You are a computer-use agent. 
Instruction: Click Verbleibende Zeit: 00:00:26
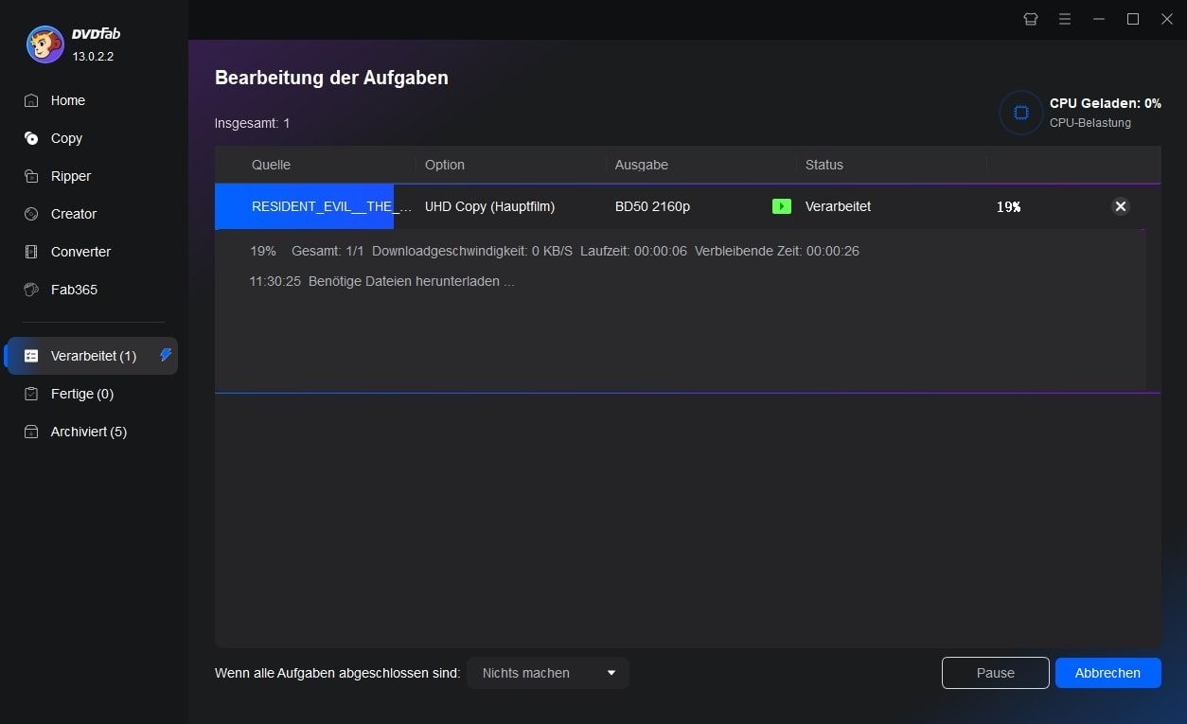coord(777,252)
